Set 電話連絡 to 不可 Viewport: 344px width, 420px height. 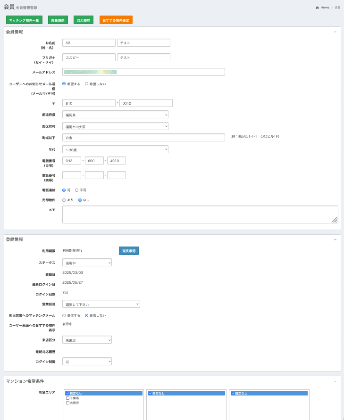77,190
